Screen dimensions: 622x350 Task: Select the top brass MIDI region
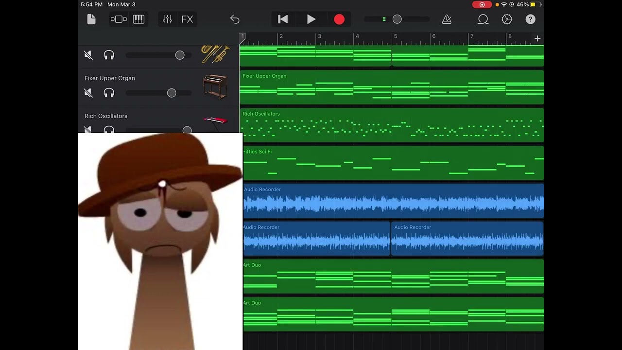click(x=392, y=55)
